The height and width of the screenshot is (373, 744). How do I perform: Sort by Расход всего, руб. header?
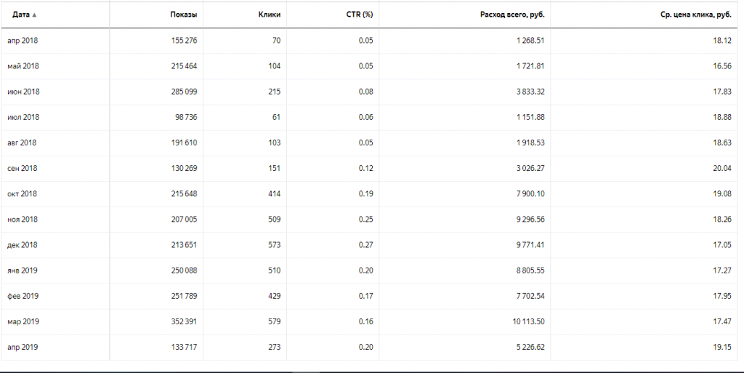(x=512, y=15)
